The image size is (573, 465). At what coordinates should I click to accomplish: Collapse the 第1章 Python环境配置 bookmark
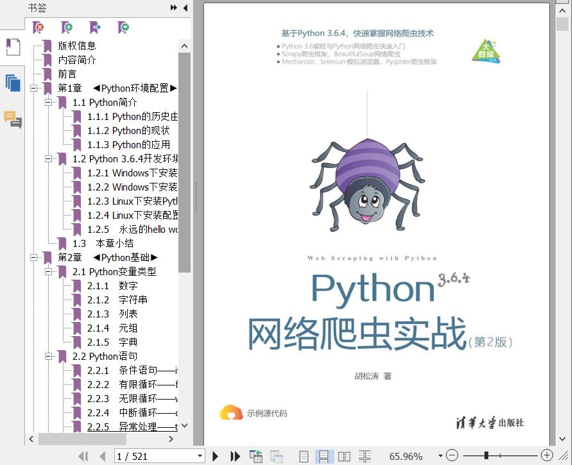coord(33,88)
